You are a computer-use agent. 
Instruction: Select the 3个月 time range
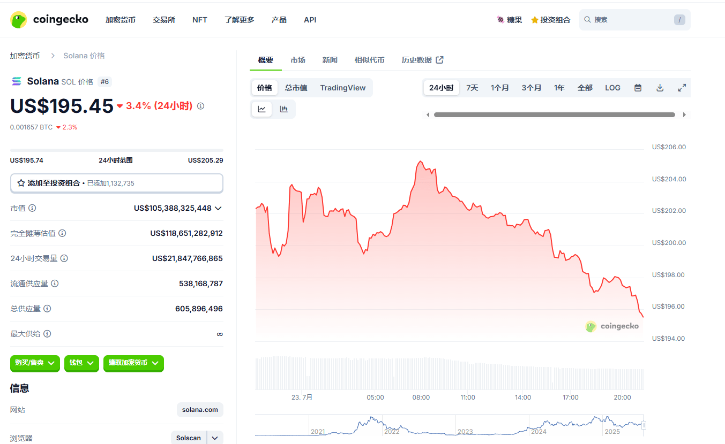pyautogui.click(x=532, y=88)
